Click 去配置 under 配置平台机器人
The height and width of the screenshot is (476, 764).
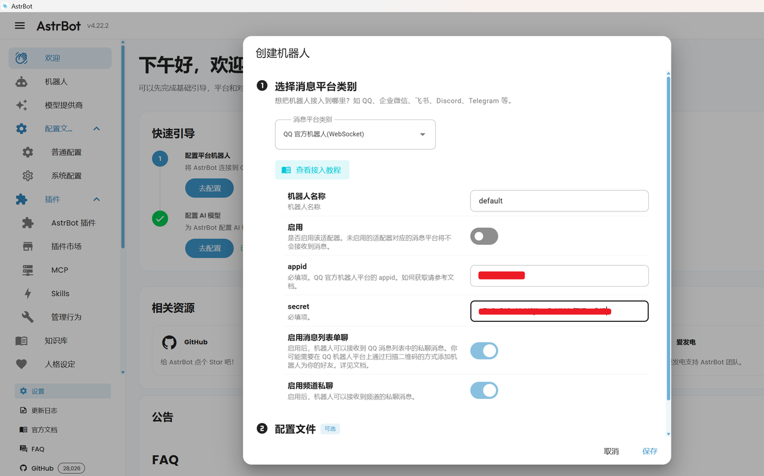(210, 188)
